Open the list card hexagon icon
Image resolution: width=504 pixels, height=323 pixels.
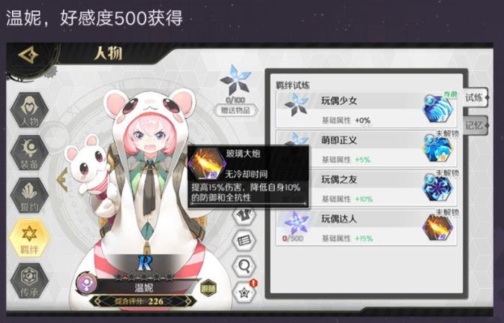[x=244, y=241]
